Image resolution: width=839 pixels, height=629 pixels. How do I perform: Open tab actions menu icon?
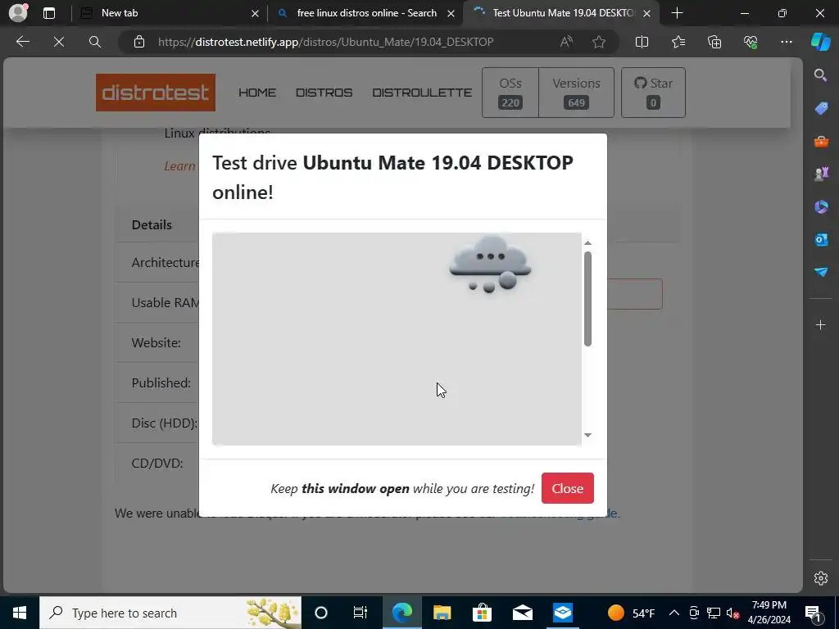pos(48,13)
